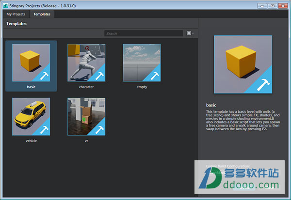
Task: Maximize the Stingray Projects window
Action: point(273,6)
